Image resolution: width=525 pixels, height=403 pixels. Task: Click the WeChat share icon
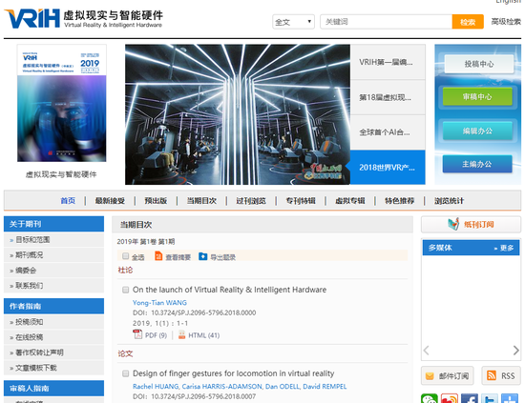[430, 399]
